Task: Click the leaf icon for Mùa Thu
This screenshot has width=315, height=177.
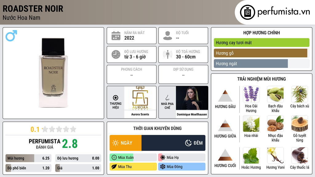Action: (114, 167)
